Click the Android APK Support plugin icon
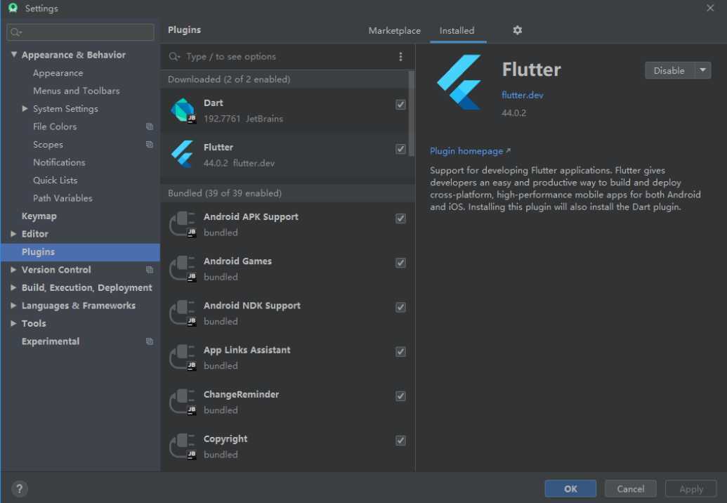The height and width of the screenshot is (503, 727). click(x=183, y=224)
